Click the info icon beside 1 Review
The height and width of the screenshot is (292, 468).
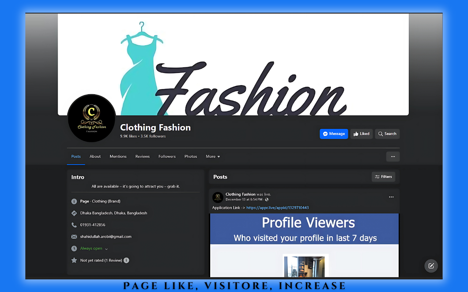pyautogui.click(x=126, y=260)
